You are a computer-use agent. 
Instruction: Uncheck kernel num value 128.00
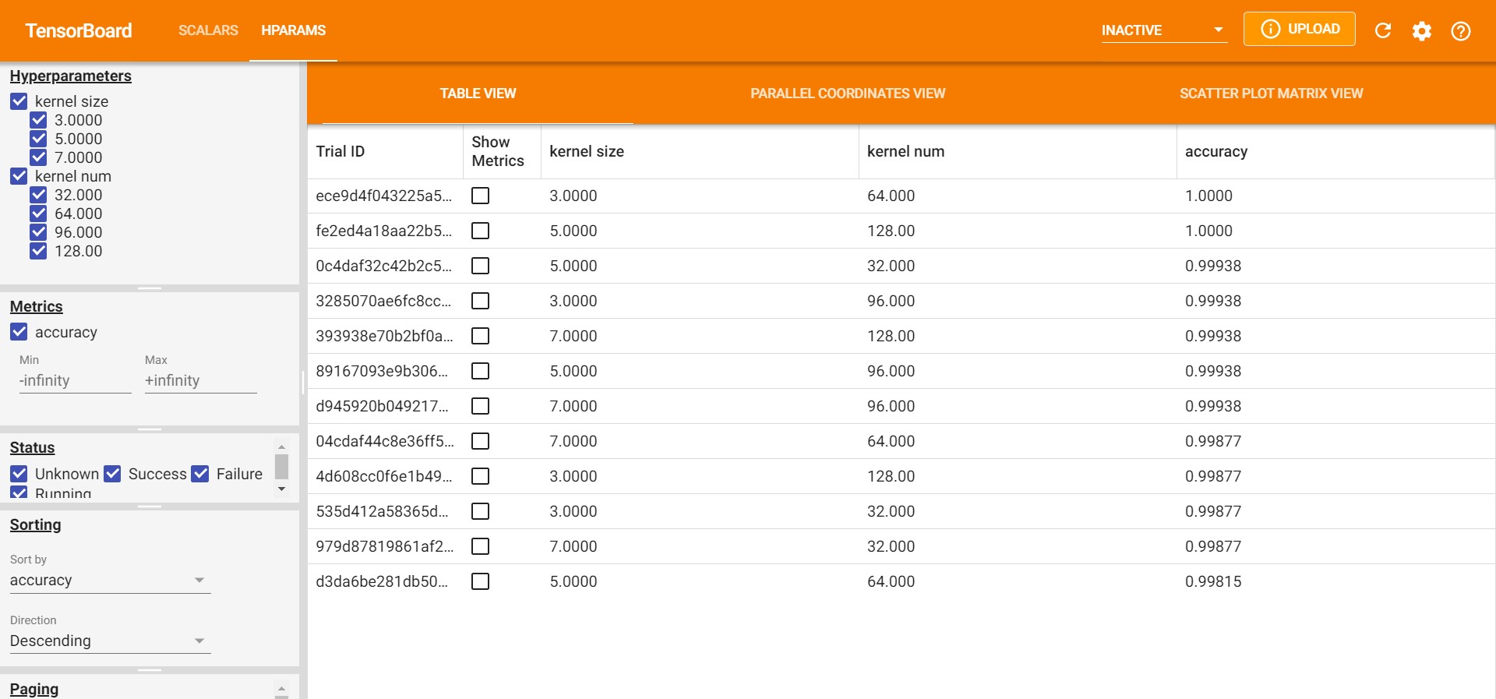click(x=38, y=251)
